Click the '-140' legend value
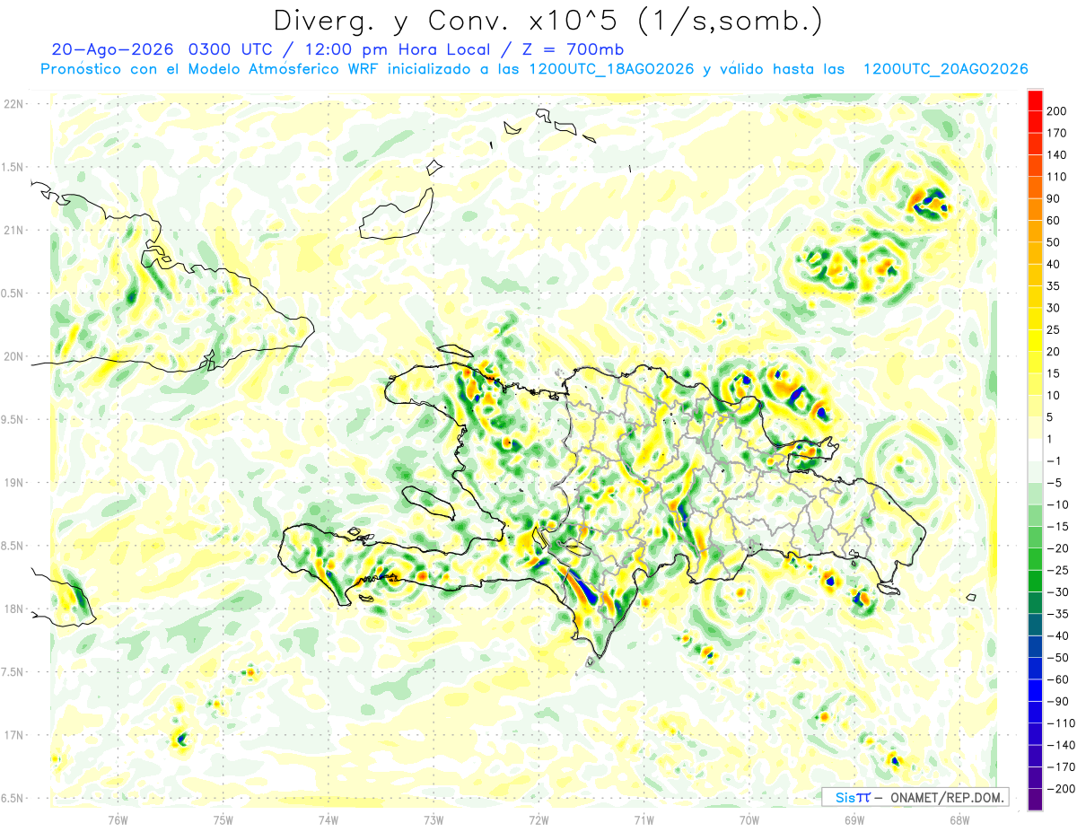Viewport: 1077px width, 832px height. click(1062, 746)
